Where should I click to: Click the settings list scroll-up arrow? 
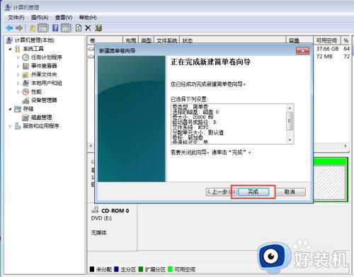[290, 108]
